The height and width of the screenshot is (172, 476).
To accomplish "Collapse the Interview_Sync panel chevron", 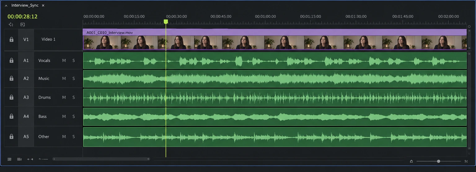I will point(6,6).
